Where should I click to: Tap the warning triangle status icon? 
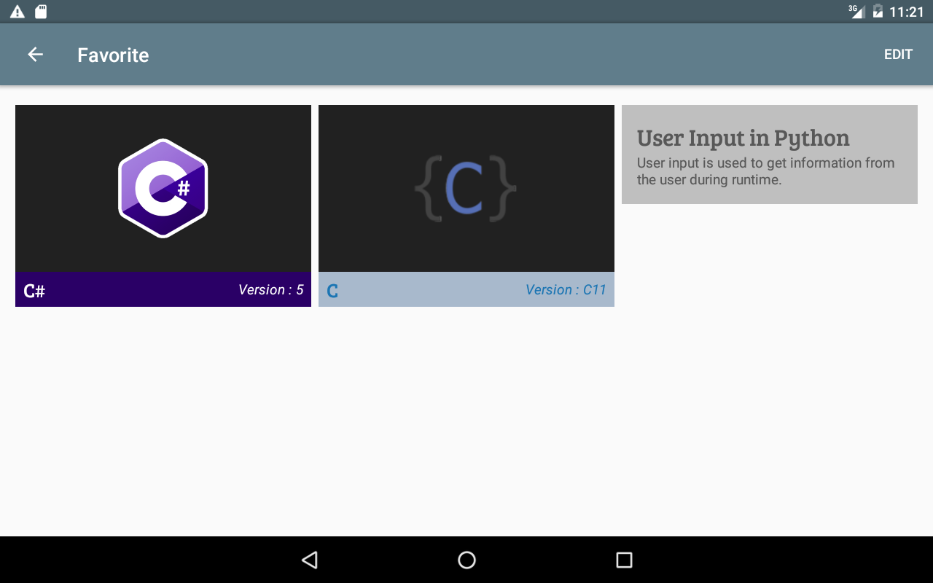17,12
